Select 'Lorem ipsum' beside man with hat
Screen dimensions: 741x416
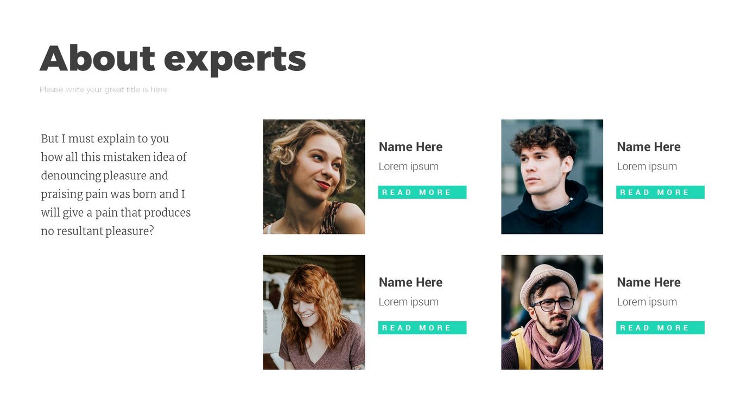click(647, 302)
